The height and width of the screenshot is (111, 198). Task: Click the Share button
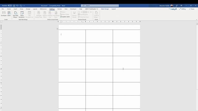(192, 9)
